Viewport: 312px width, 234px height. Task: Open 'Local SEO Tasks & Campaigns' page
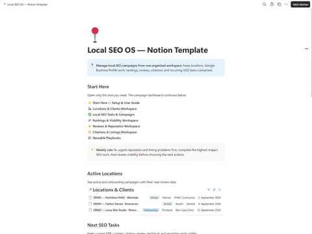coord(114,114)
